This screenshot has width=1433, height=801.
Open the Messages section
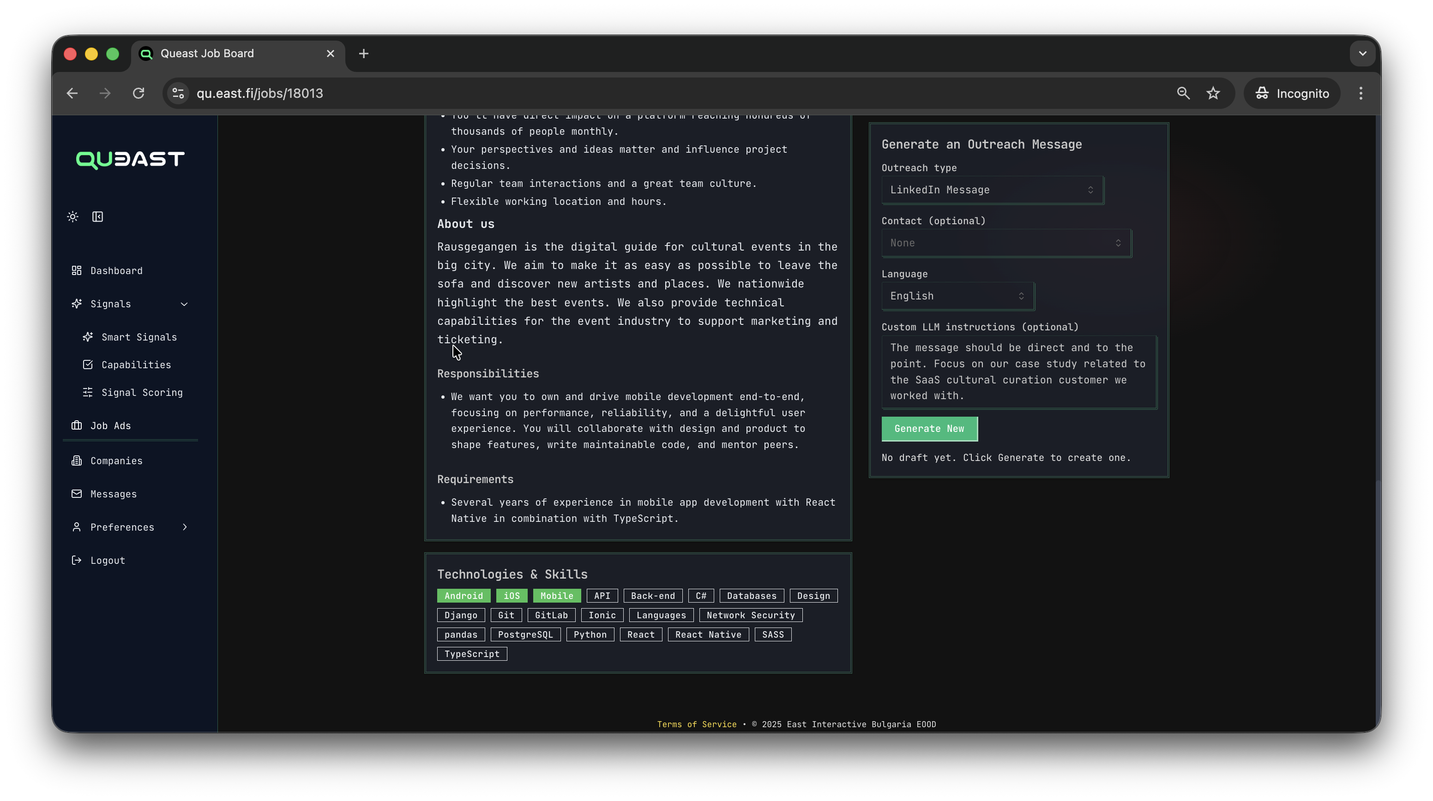[114, 494]
